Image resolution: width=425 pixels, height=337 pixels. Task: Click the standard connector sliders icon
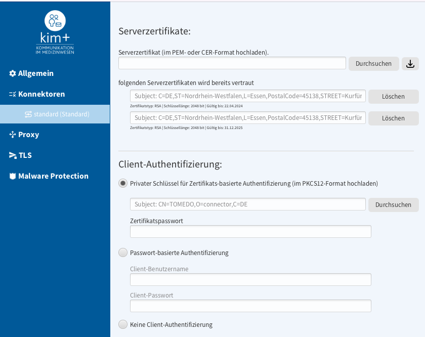click(x=28, y=114)
